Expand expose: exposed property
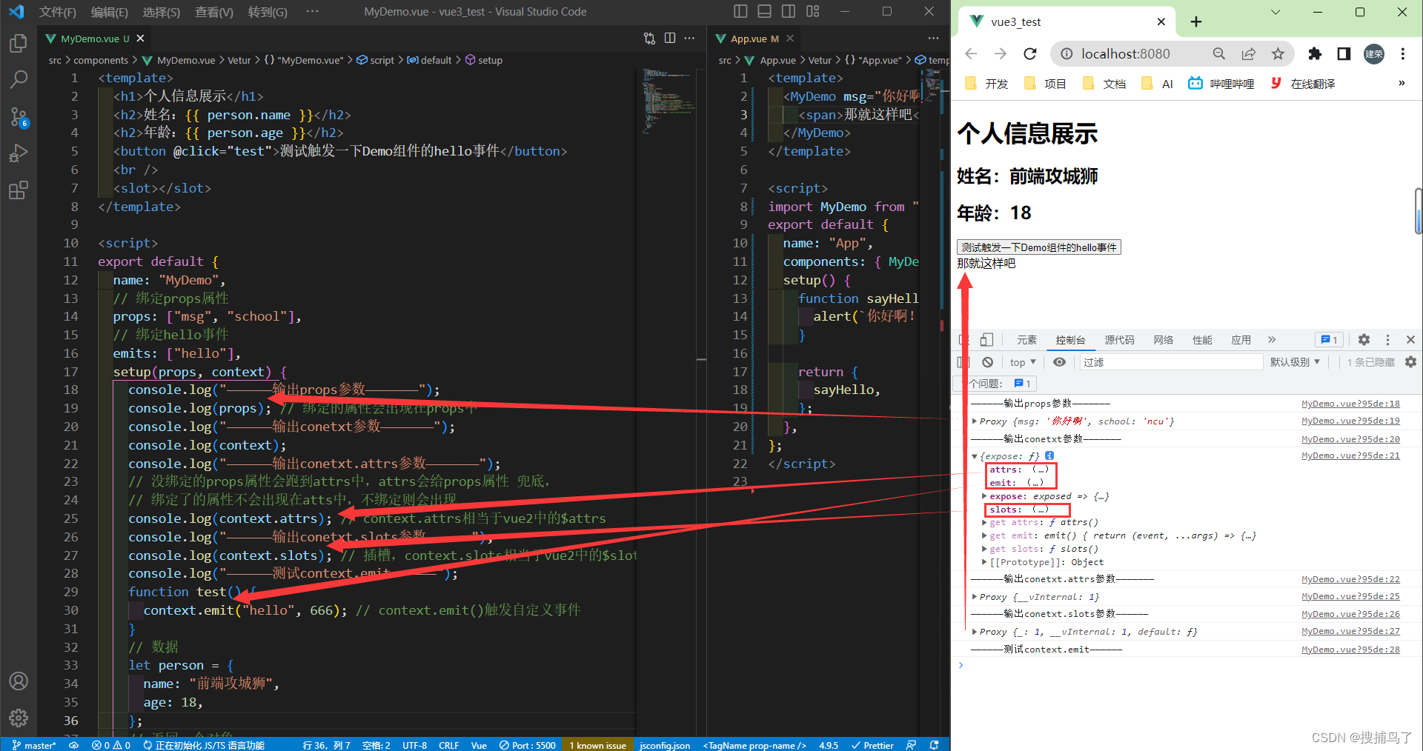The image size is (1423, 751). coord(984,496)
